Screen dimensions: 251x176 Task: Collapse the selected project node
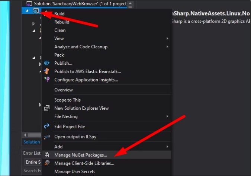[27, 10]
